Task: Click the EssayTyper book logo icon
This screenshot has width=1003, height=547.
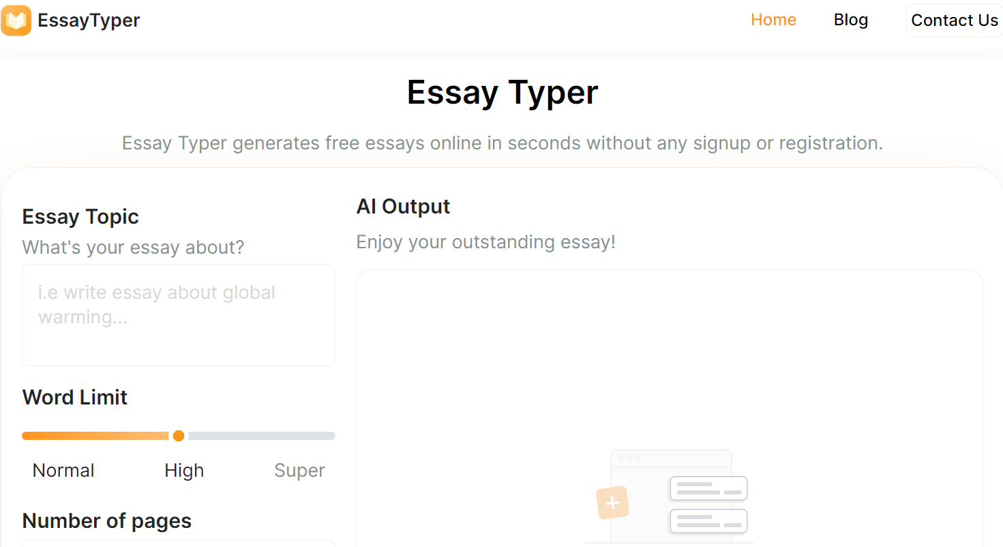Action: [x=16, y=20]
